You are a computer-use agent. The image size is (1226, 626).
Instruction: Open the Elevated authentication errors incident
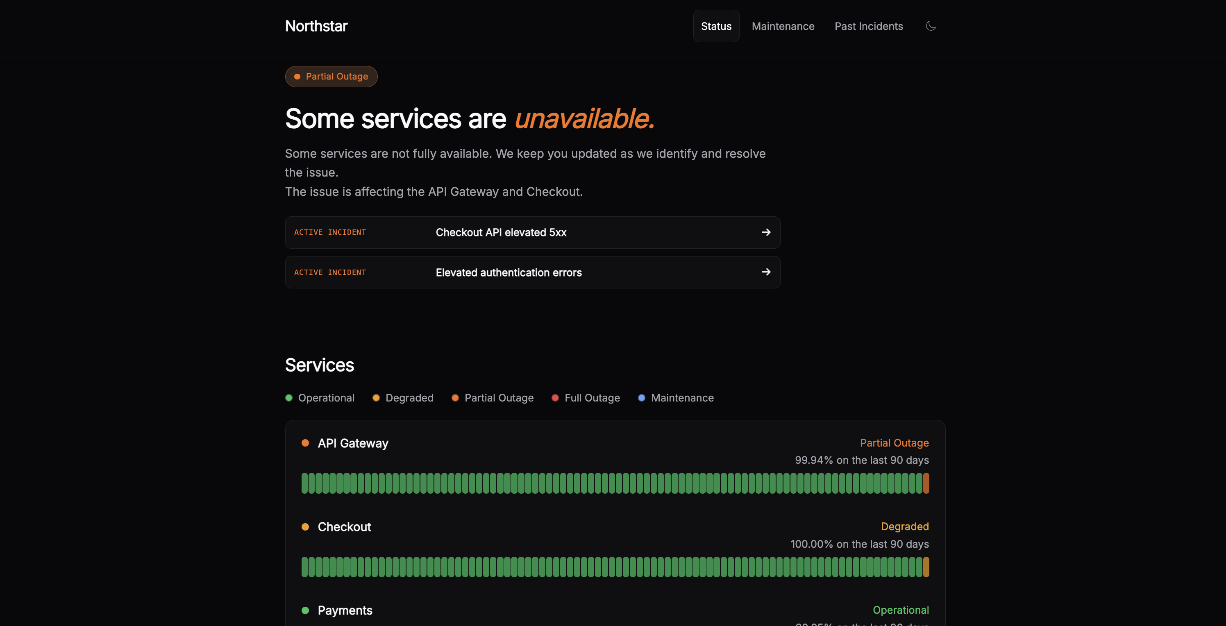coord(533,272)
